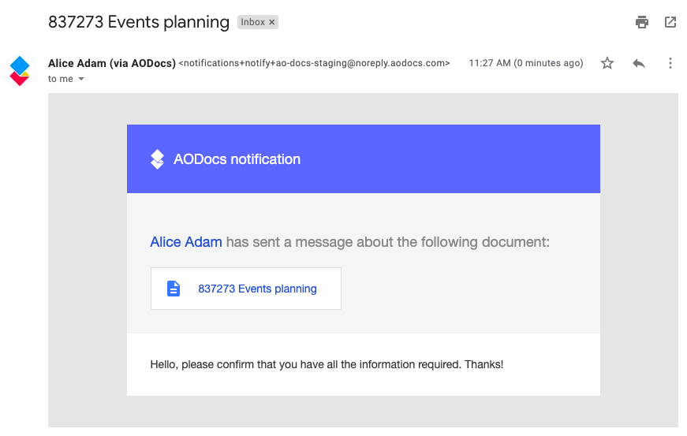Click the "AODocs notification" header title
Image resolution: width=687 pixels, height=436 pixels.
coord(237,159)
